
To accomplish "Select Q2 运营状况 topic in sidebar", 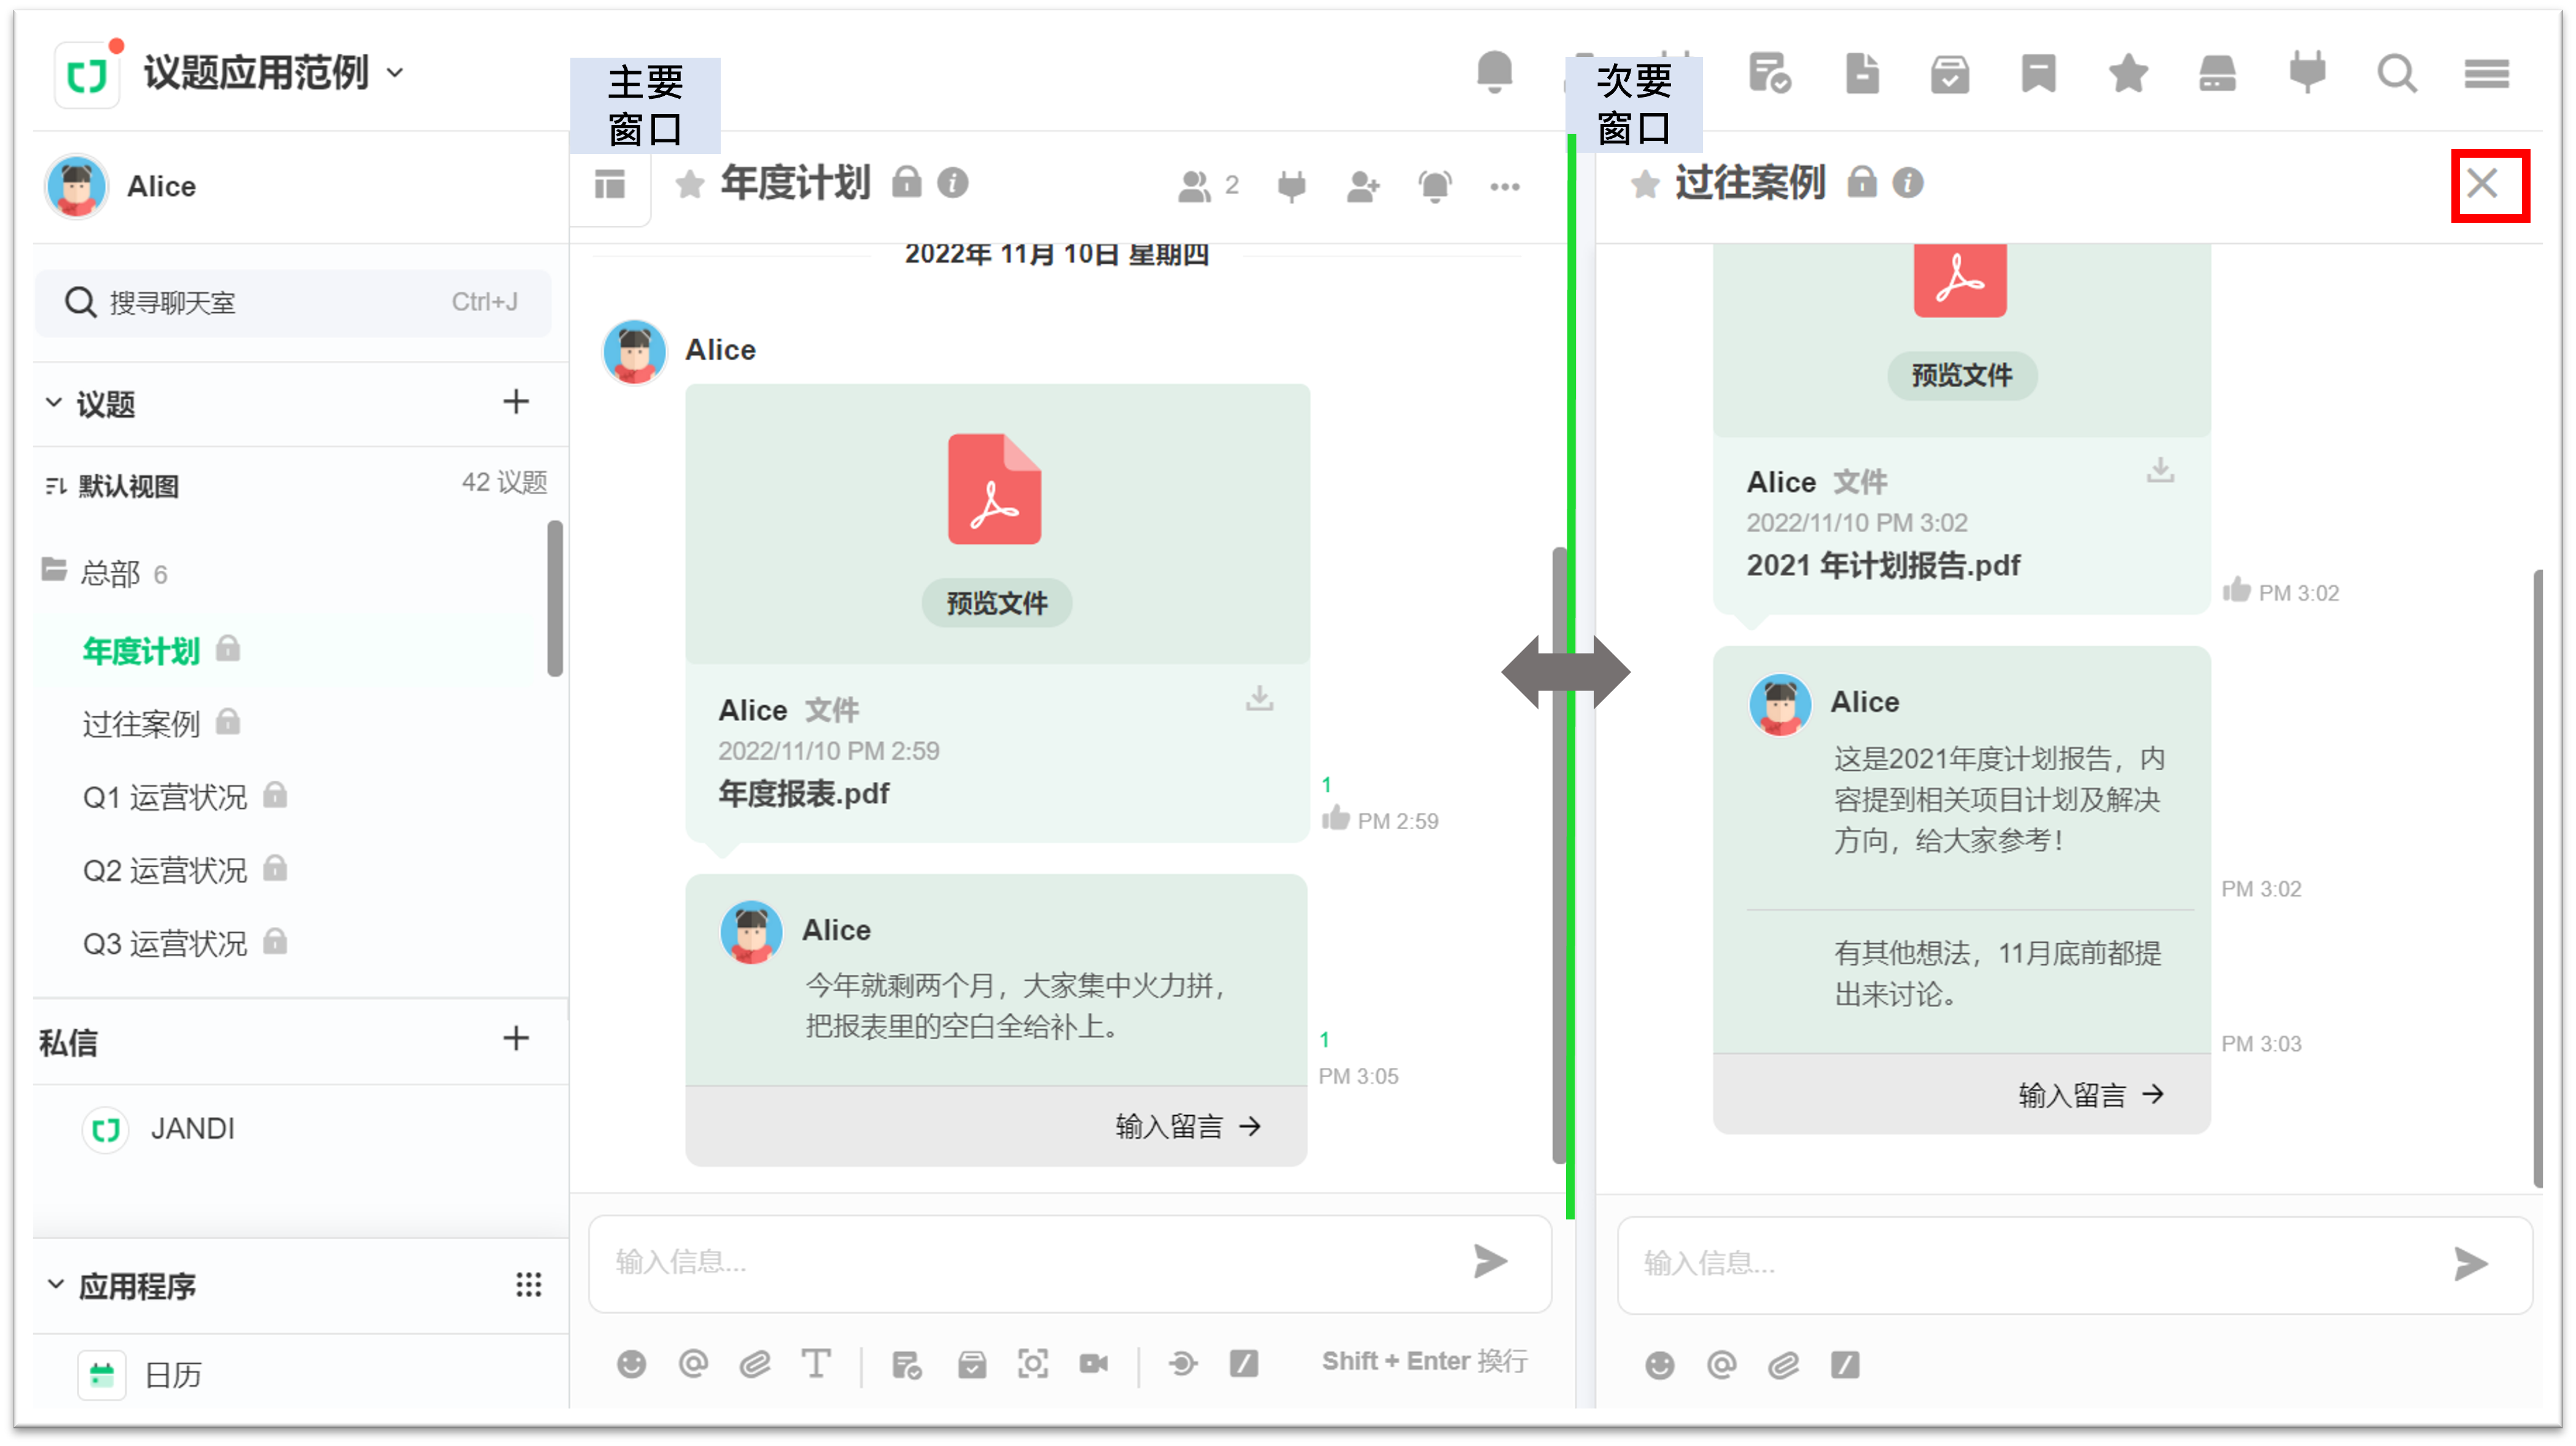I will [x=165, y=870].
